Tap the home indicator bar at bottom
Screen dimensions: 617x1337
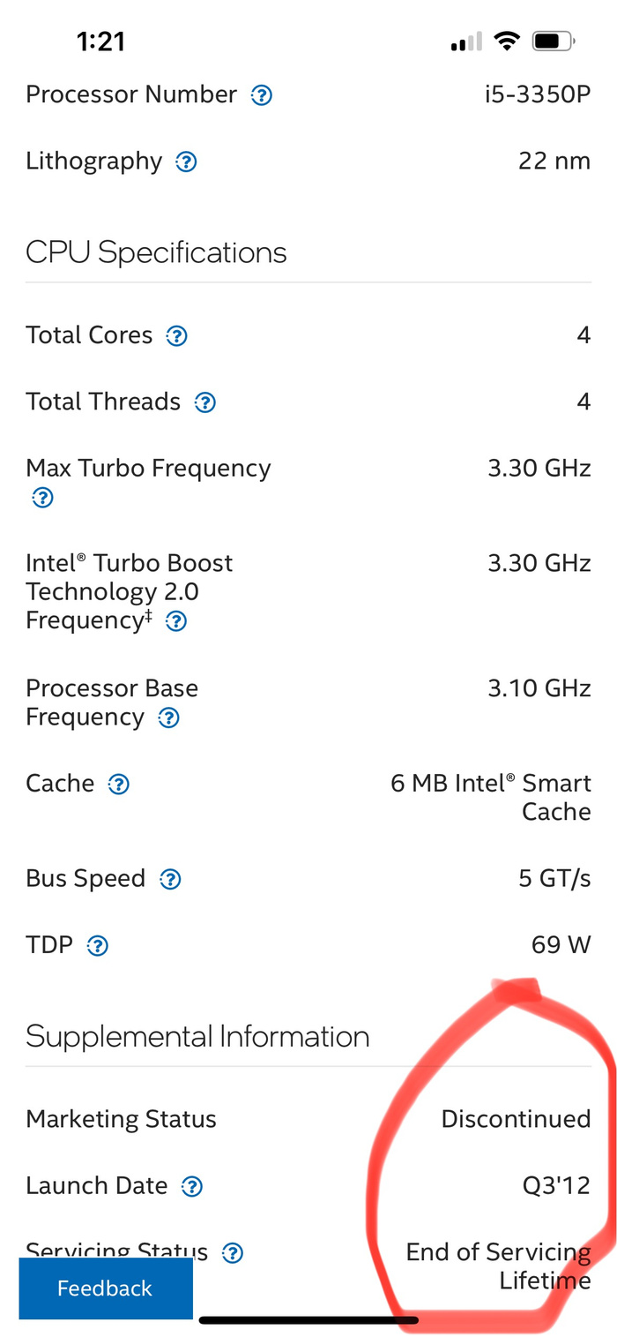tap(308, 1321)
